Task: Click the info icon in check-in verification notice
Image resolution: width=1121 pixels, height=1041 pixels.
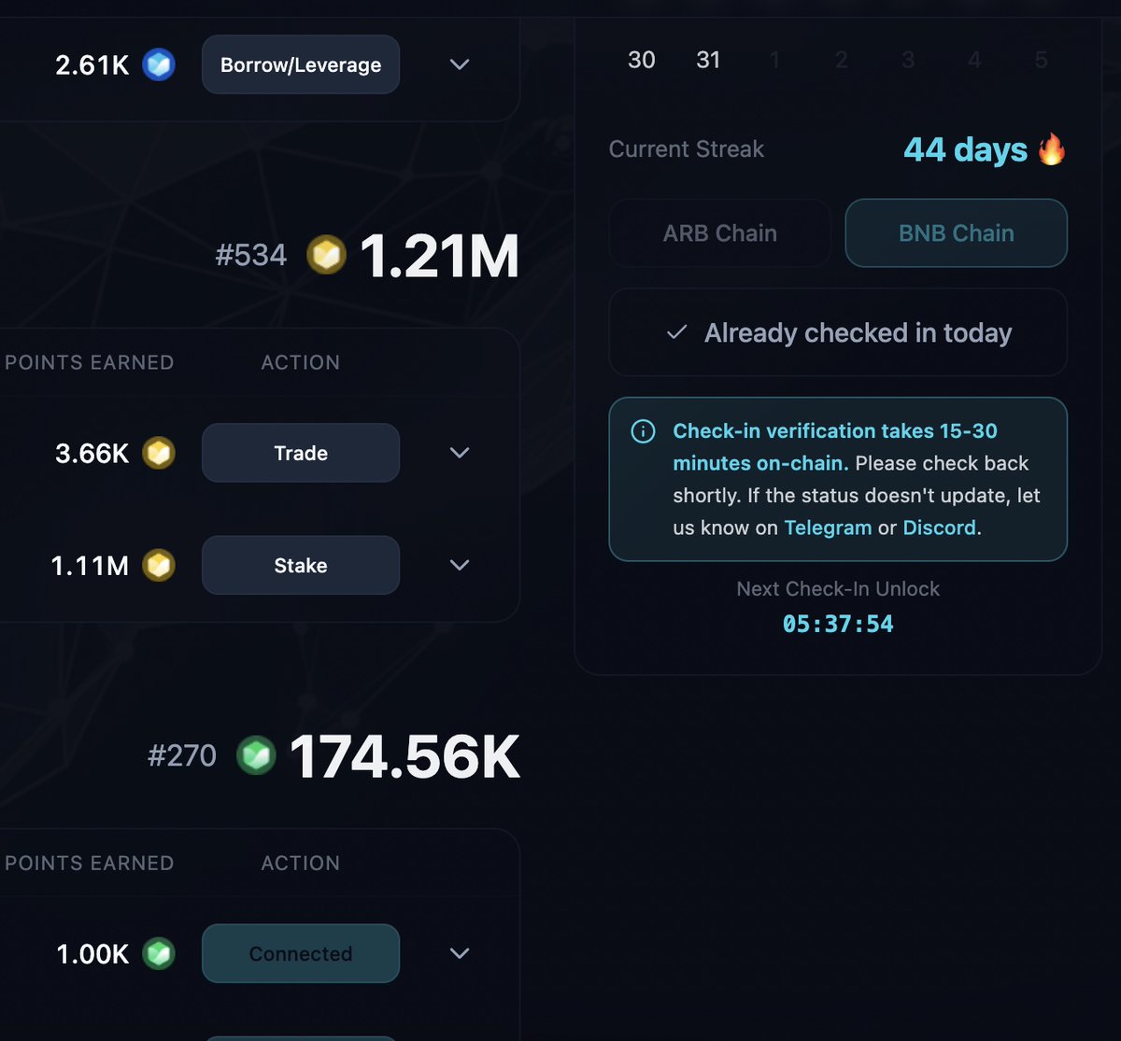Action: [x=643, y=431]
